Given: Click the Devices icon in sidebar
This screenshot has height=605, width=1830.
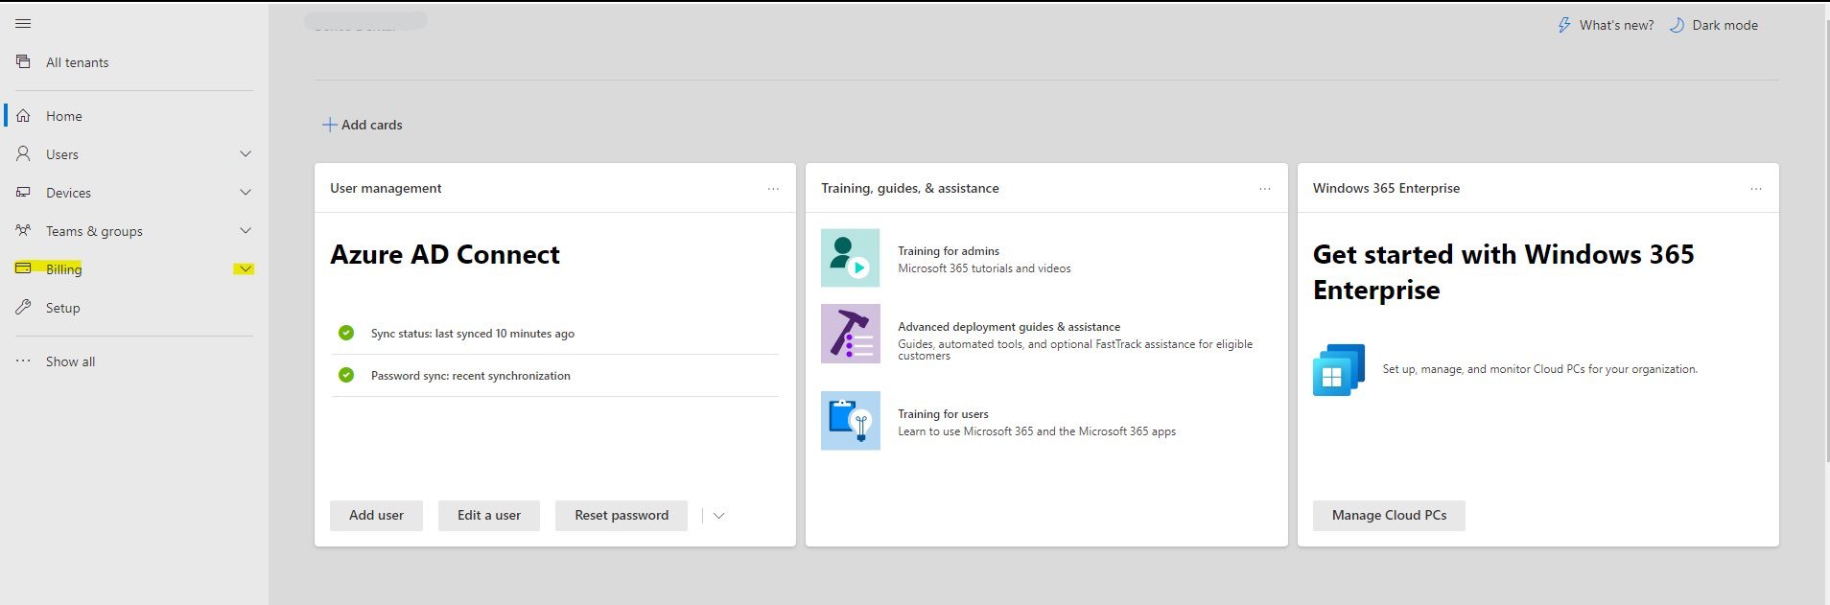Looking at the screenshot, I should coord(23,193).
